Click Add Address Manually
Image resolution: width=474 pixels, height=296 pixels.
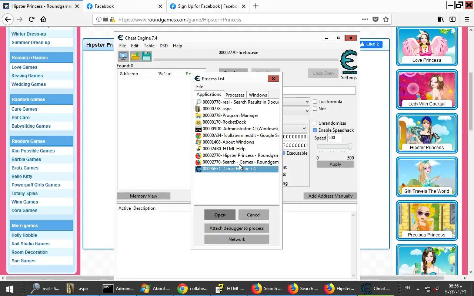tap(330, 196)
